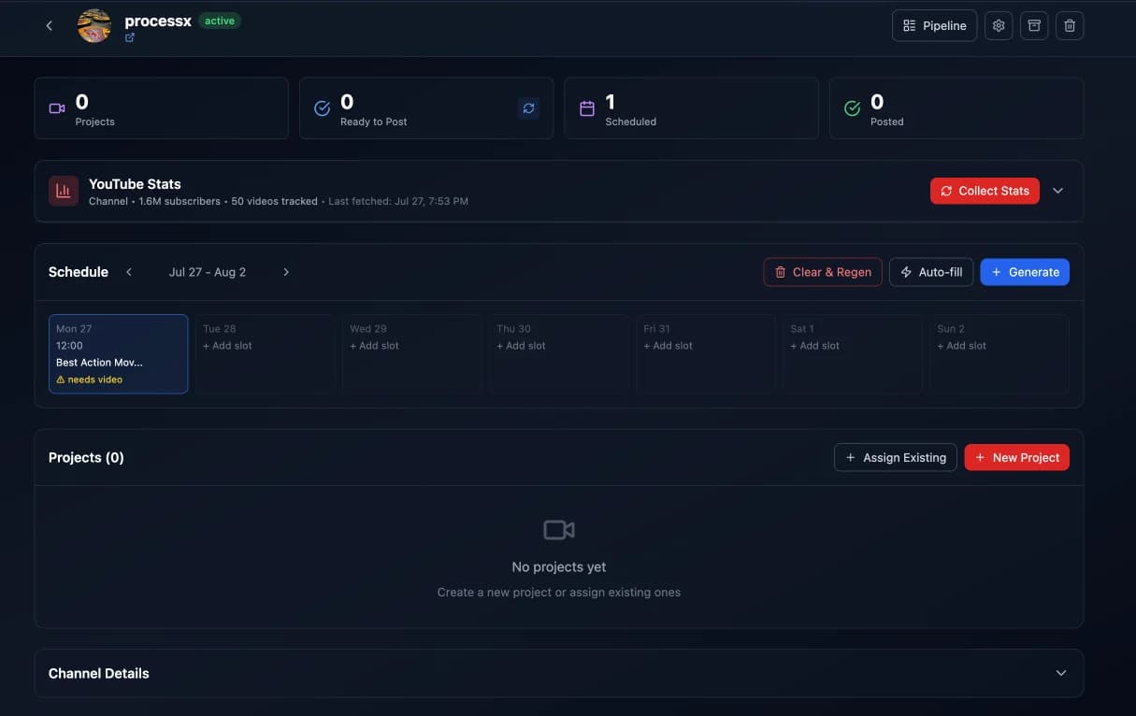Click the Ready to Post checkmark icon
Screen dimensions: 1136x716
pyautogui.click(x=322, y=108)
